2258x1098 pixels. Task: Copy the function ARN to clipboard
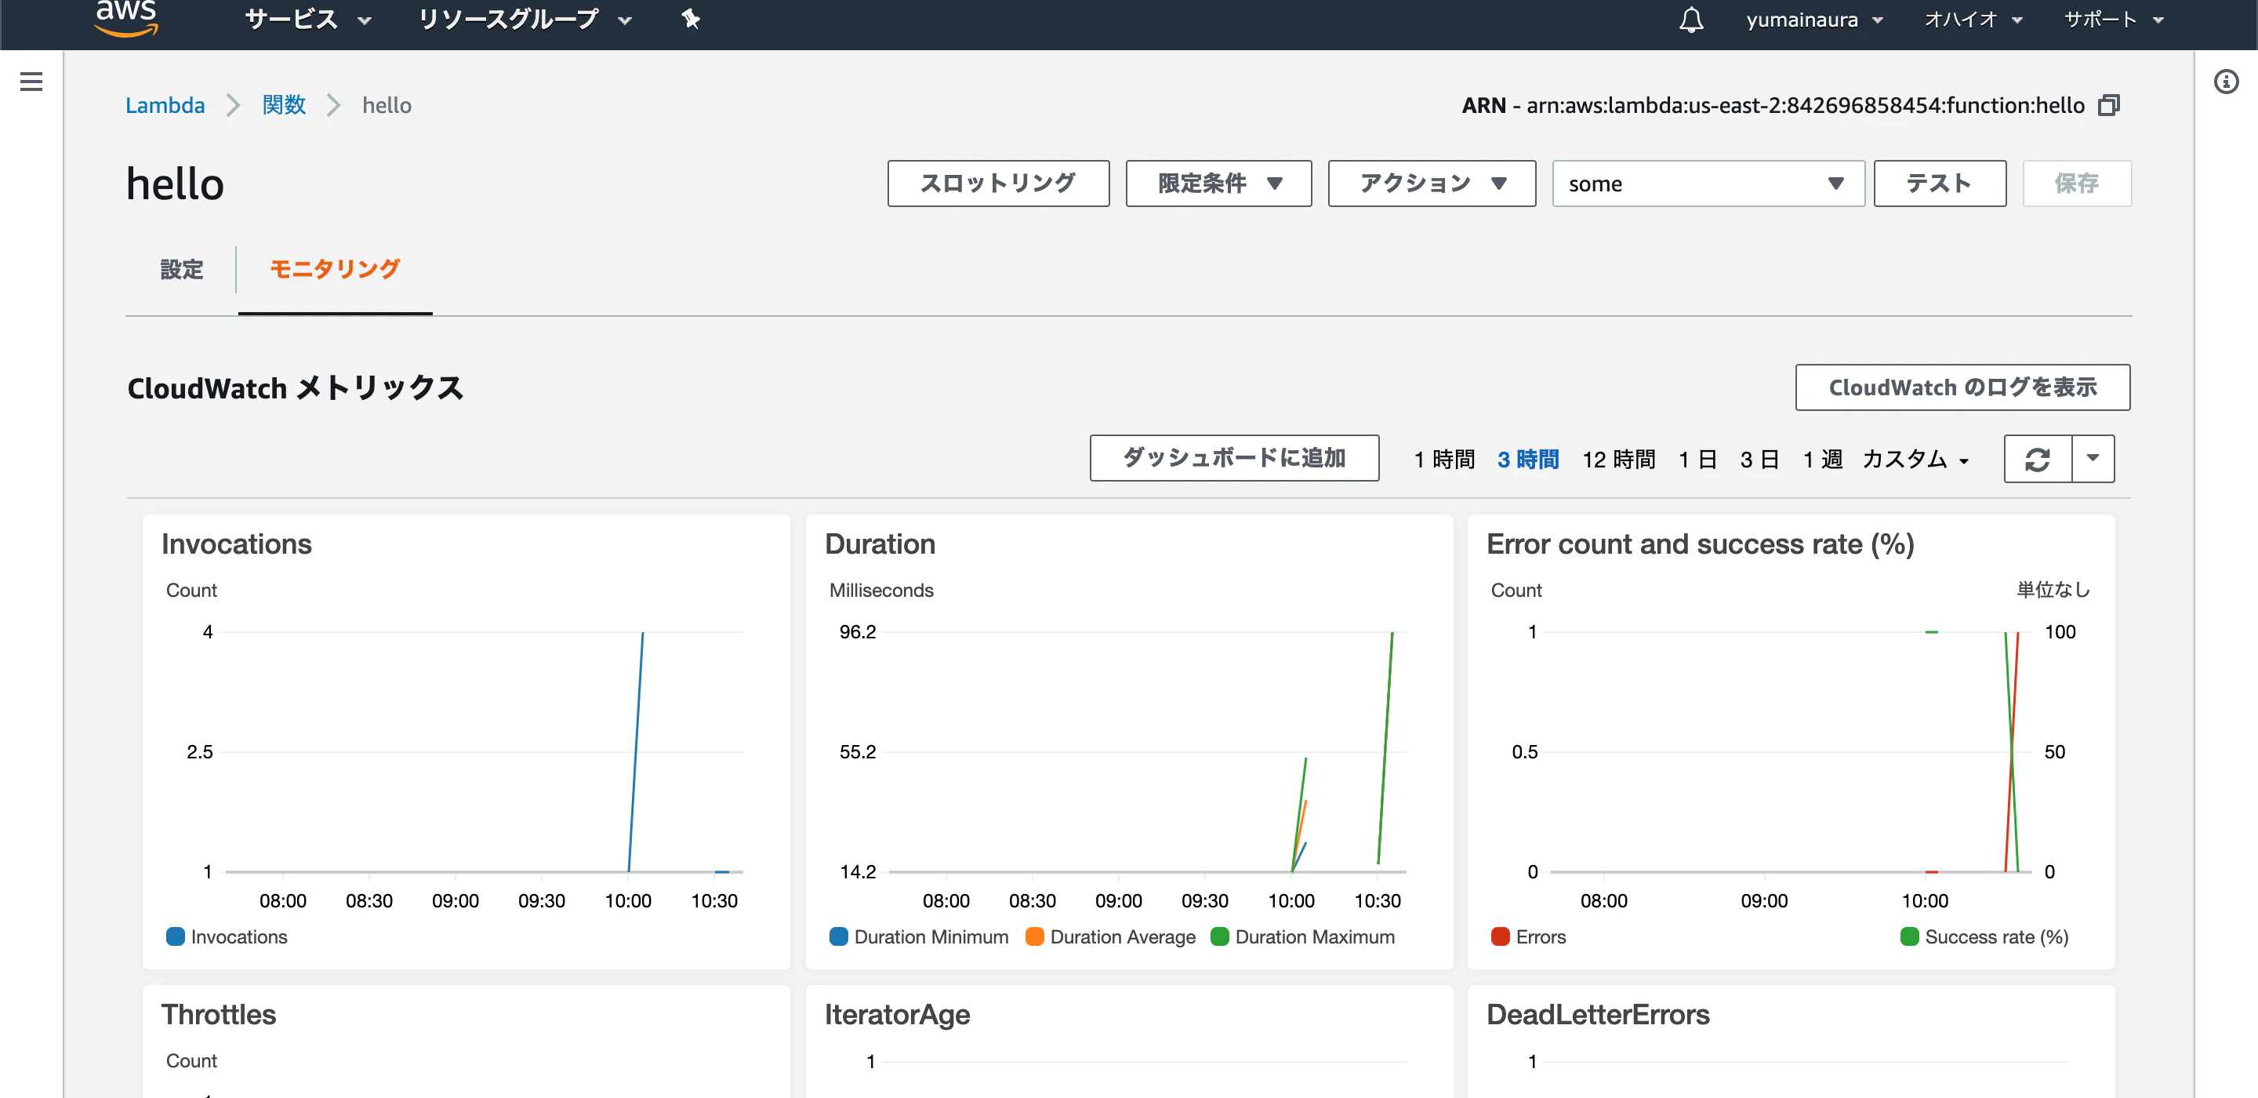pyautogui.click(x=2108, y=105)
